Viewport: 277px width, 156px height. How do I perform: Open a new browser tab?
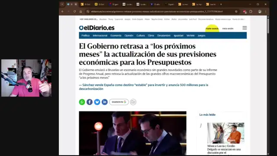coord(221,4)
